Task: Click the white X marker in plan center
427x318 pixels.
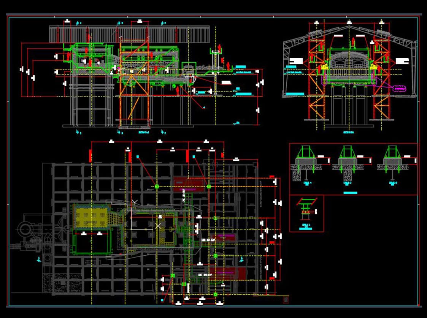Action: pyautogui.click(x=158, y=226)
